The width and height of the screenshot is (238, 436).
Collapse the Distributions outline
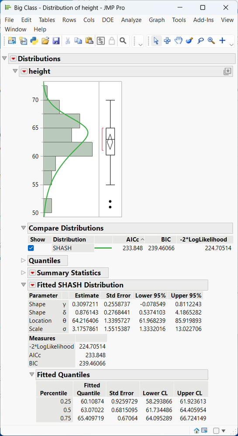point(4,59)
